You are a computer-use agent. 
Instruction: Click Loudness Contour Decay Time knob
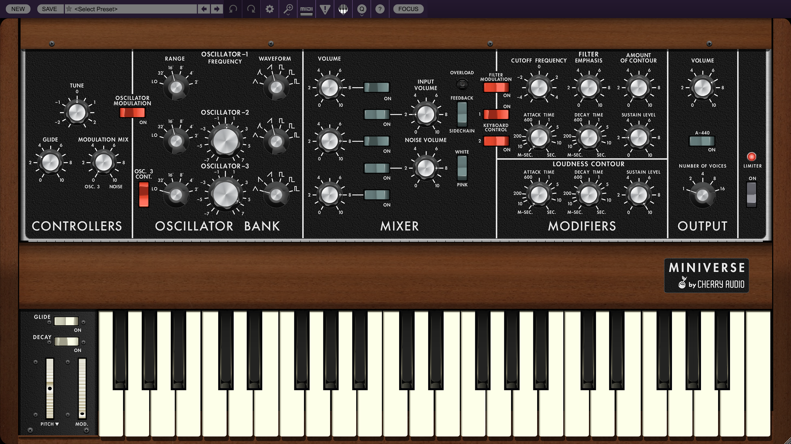(x=589, y=195)
